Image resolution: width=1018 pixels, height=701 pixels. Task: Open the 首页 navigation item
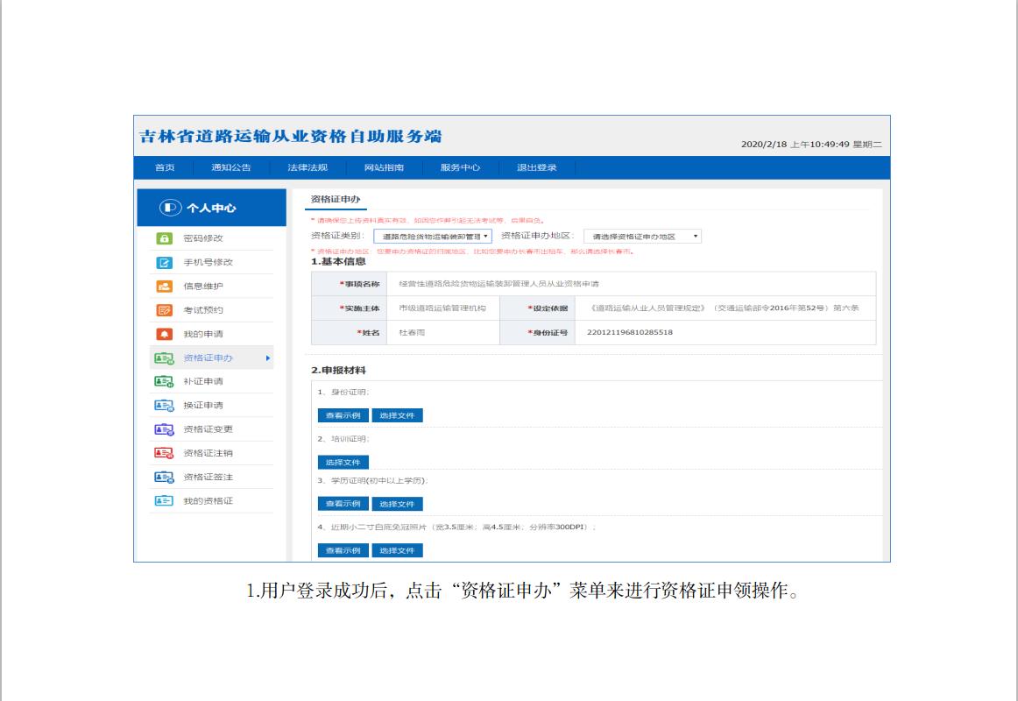(x=165, y=167)
